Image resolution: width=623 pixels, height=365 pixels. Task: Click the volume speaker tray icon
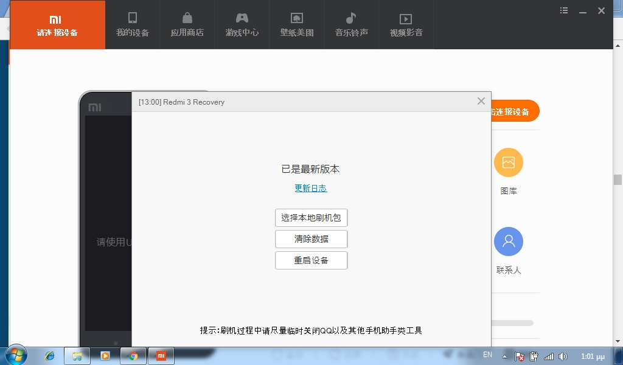coord(563,356)
